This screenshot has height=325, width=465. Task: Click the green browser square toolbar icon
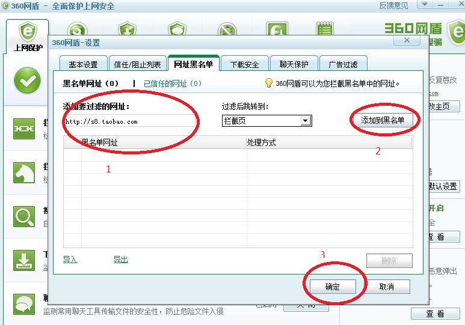[277, 29]
